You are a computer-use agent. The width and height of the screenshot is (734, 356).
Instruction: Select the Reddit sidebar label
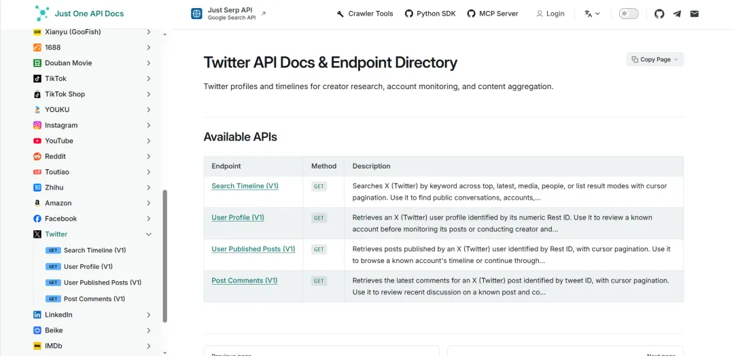55,156
